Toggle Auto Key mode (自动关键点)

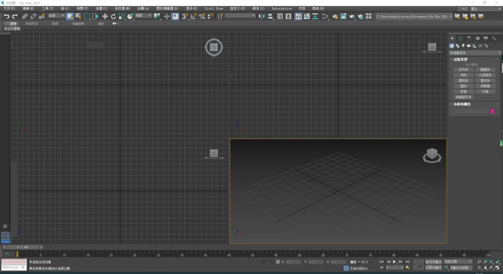click(433, 262)
